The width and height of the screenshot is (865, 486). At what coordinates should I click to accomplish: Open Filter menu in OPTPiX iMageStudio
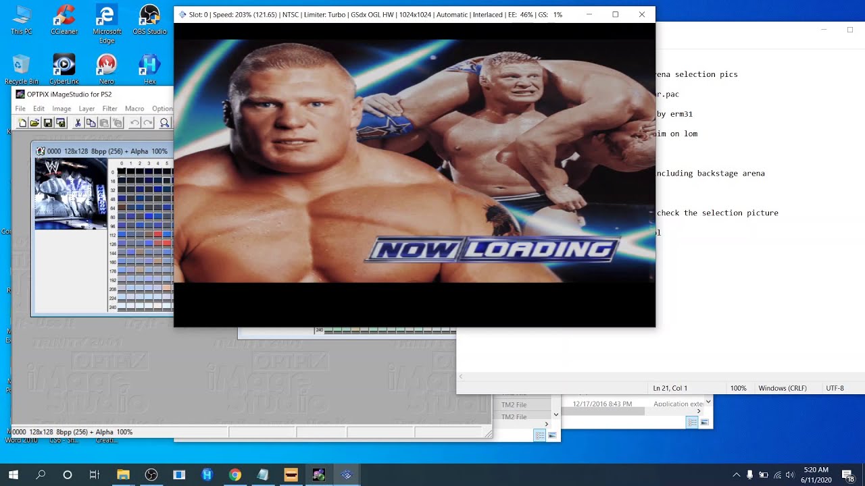109,109
